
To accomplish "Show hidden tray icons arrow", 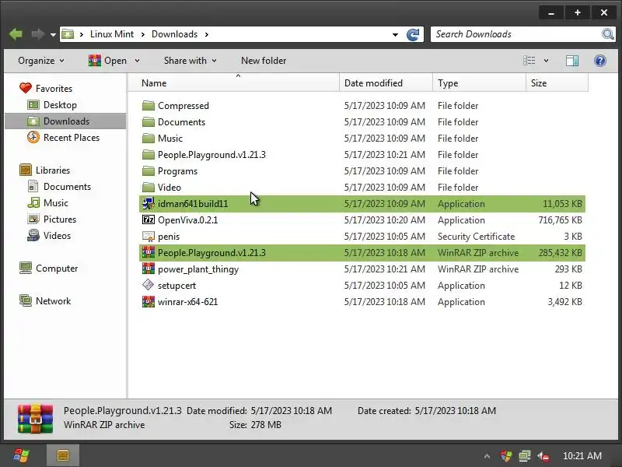I will point(487,456).
